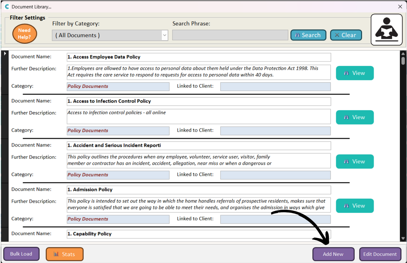
Task: Click the Admission Policy description text
Action: point(199,205)
